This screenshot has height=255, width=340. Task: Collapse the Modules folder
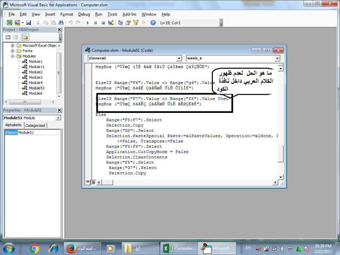point(12,56)
